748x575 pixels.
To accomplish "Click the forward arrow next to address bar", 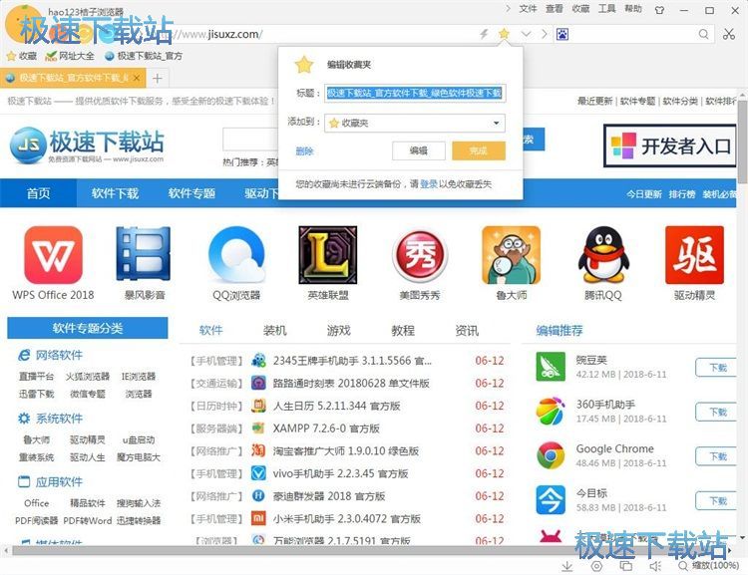I will [544, 34].
